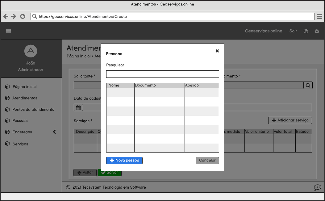Click the Nova pessoa button
The height and width of the screenshot is (201, 325).
point(124,161)
